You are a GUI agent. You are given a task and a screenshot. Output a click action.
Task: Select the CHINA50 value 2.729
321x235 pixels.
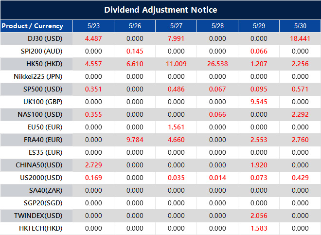(93, 165)
